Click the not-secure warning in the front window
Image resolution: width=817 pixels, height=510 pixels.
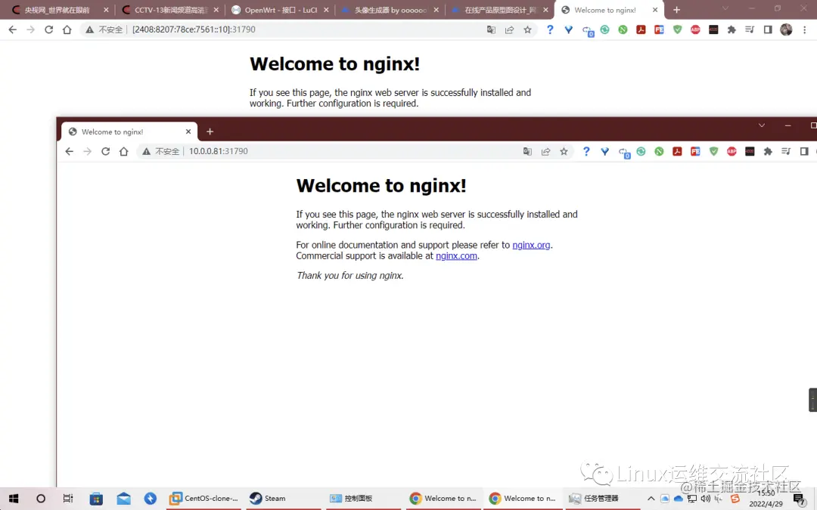tap(161, 151)
